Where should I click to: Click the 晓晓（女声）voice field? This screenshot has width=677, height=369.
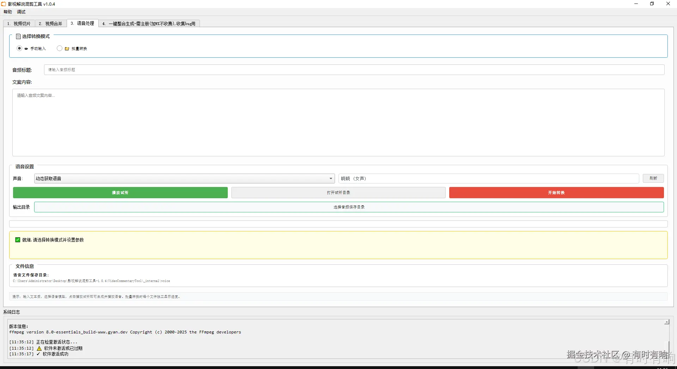(489, 179)
